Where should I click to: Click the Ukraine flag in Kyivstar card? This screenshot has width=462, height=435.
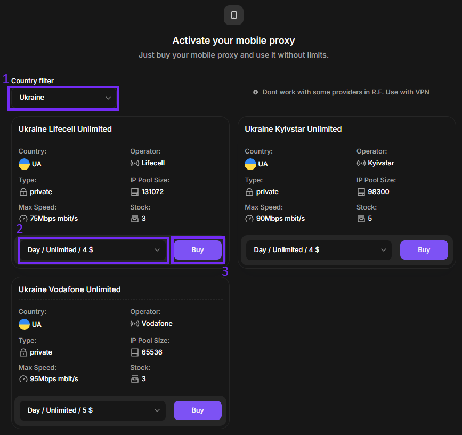pyautogui.click(x=250, y=164)
